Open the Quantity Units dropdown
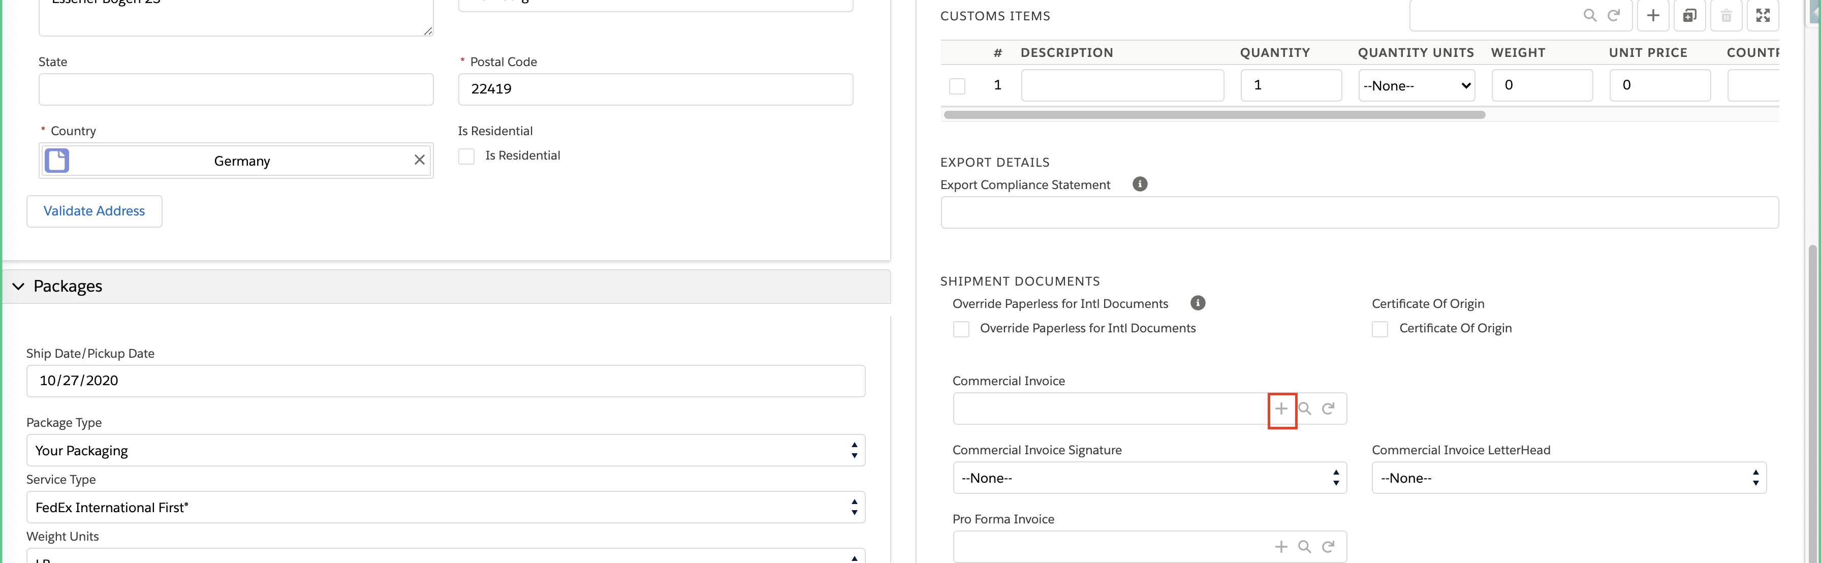Viewport: 1821px width, 563px height. point(1417,85)
